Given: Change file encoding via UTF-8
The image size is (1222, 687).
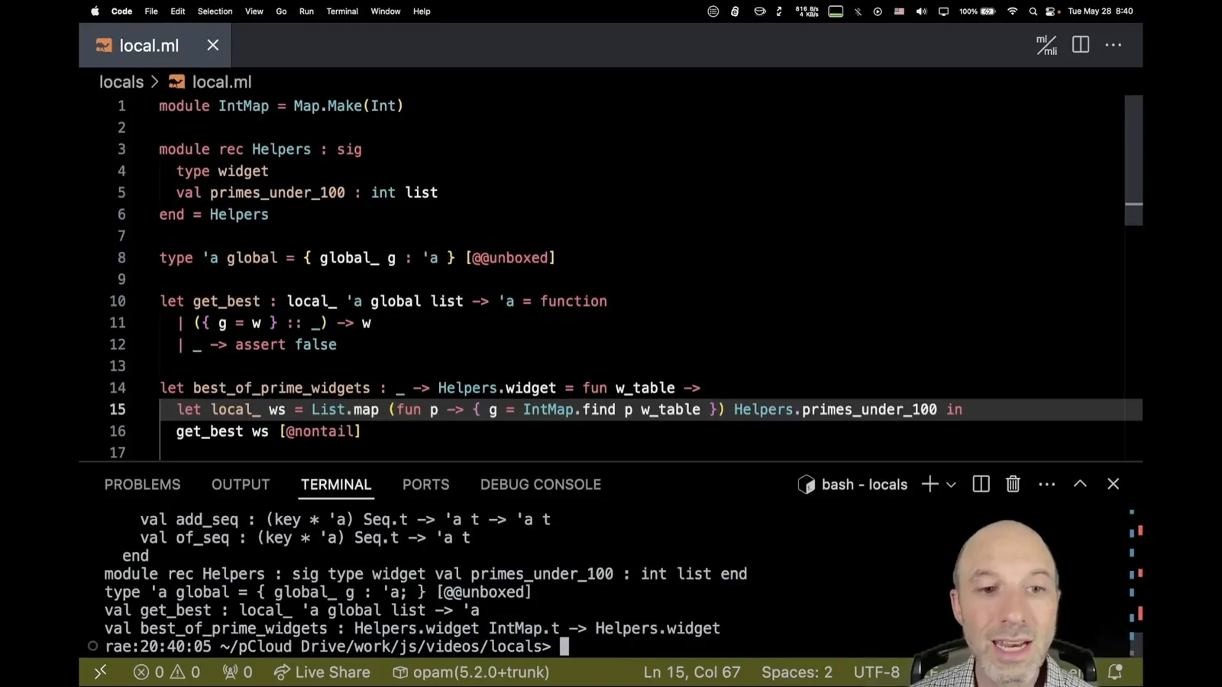Looking at the screenshot, I should [877, 672].
